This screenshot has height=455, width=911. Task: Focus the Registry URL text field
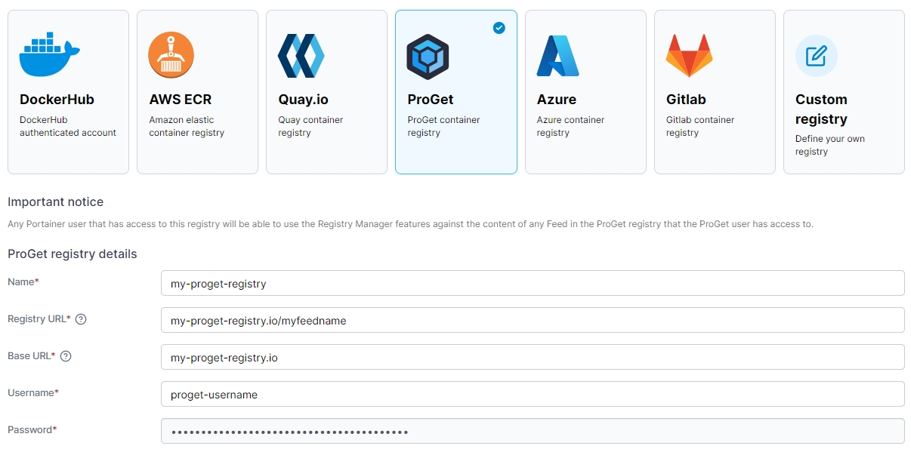point(532,321)
